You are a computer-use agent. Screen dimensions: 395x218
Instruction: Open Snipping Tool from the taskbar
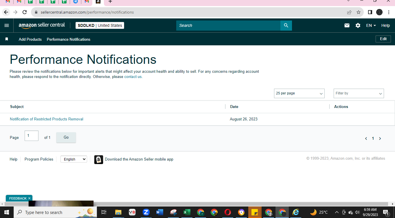point(173,212)
